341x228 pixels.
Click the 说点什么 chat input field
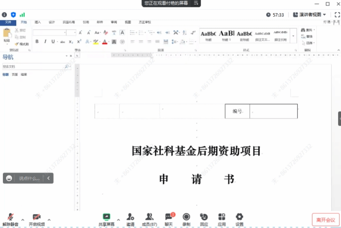click(30, 178)
